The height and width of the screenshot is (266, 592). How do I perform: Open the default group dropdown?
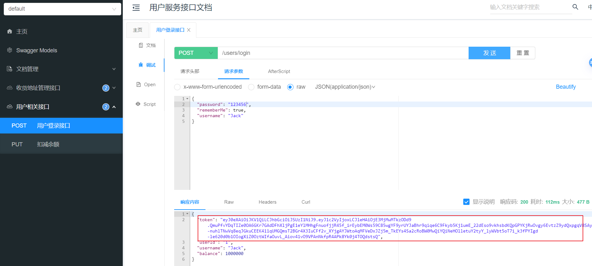pos(62,9)
